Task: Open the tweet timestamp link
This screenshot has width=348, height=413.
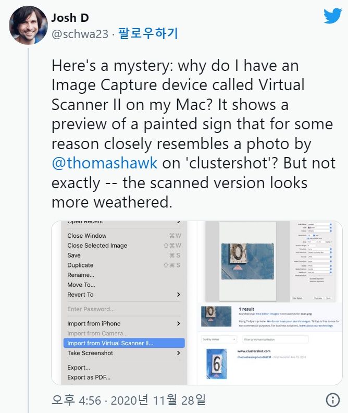Action: click(x=128, y=400)
